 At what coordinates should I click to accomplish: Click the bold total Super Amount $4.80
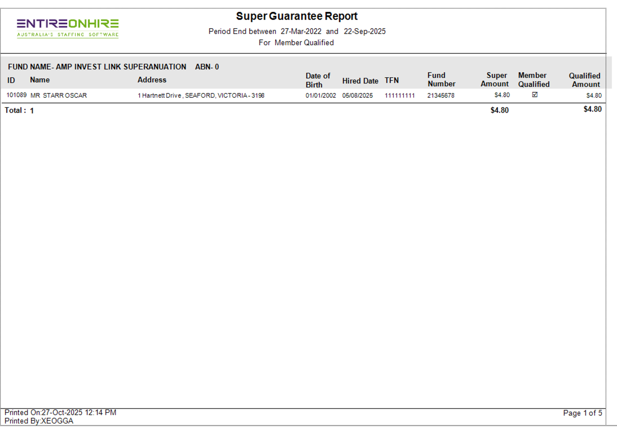point(499,111)
